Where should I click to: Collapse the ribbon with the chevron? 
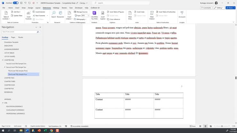point(233,22)
